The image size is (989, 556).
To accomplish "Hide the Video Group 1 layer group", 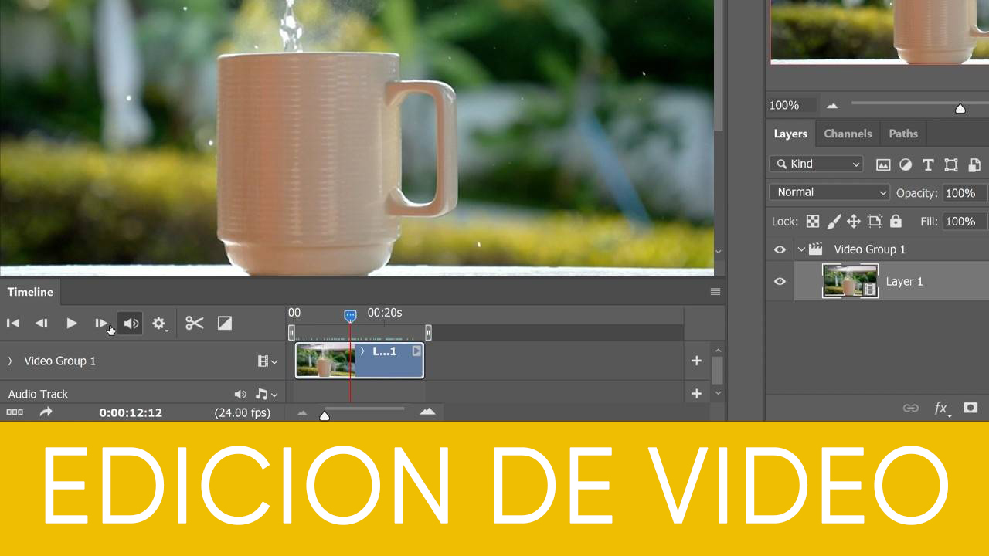I will tap(780, 249).
